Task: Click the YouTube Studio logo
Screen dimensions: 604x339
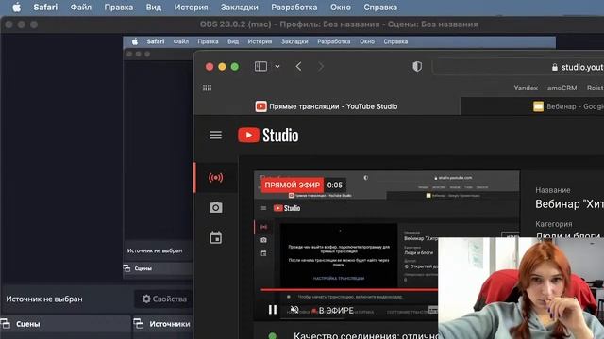Action: pyautogui.click(x=268, y=136)
